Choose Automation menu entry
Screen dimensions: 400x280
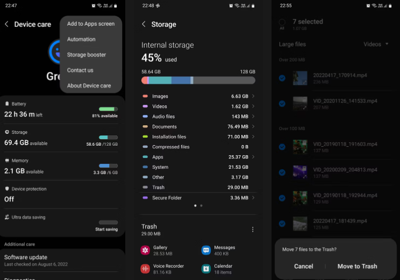tap(91, 39)
